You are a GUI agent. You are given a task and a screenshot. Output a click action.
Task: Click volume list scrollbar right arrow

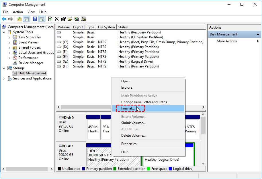click(x=203, y=107)
